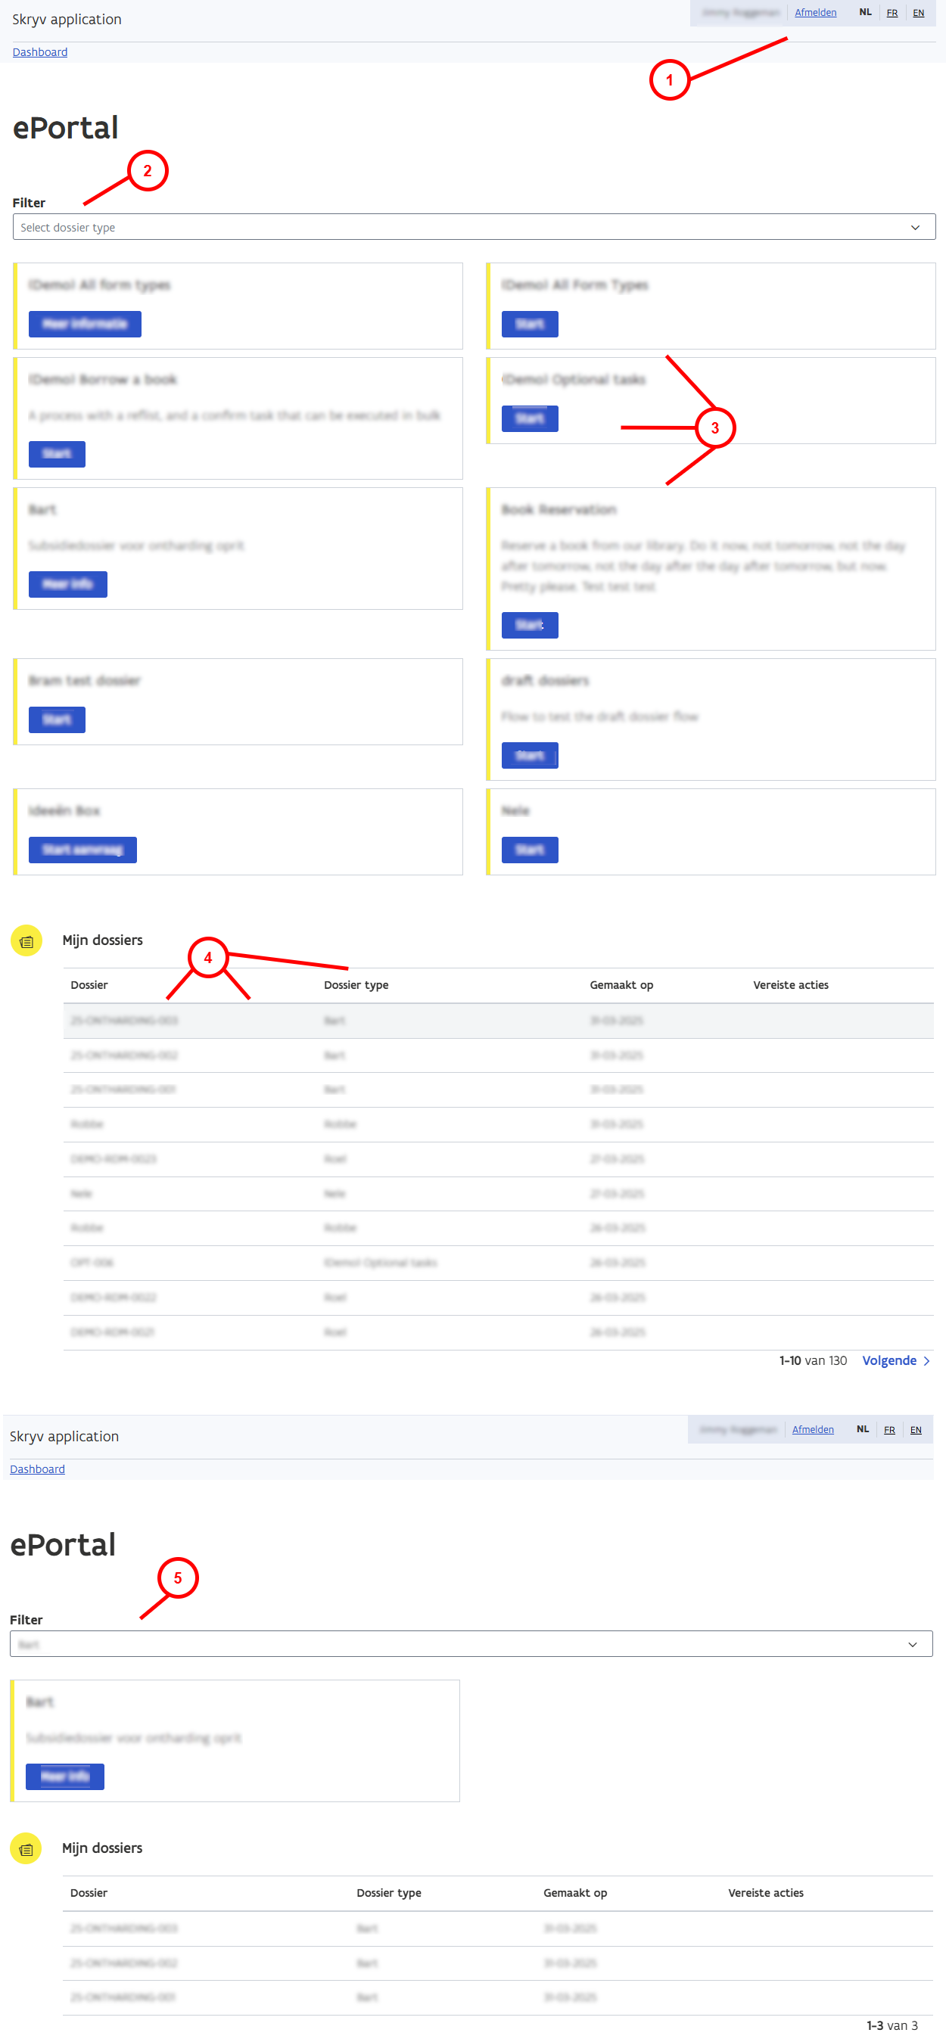Screen dimensions: 946x2039
Task: Click Meer informatie on the All form types card
Action: 85,324
